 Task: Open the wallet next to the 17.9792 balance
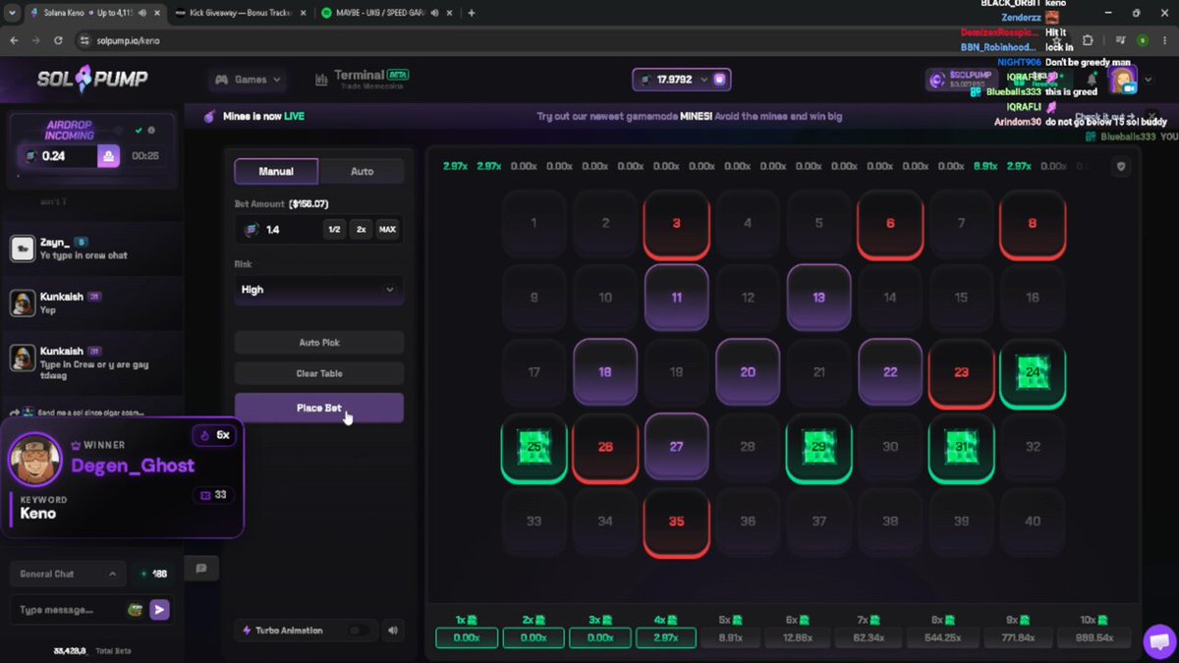click(720, 80)
